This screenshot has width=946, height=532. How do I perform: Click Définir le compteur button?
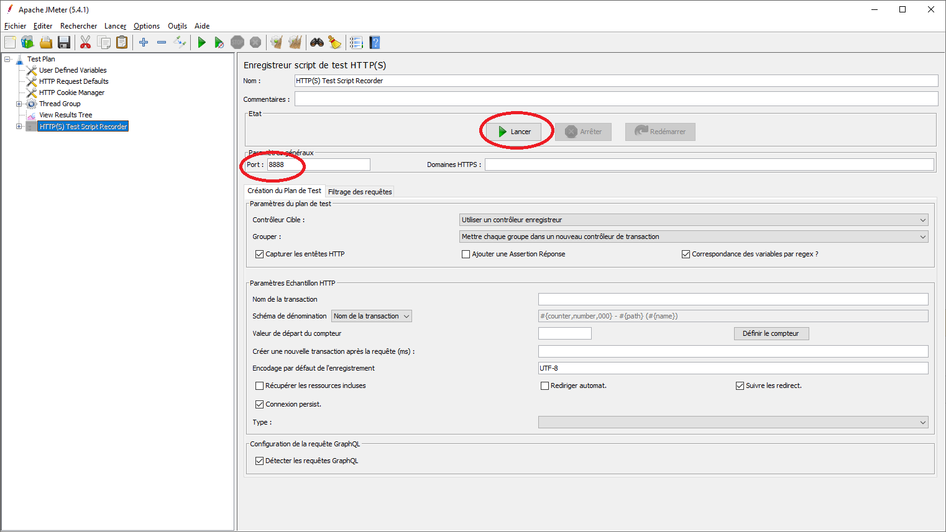pyautogui.click(x=771, y=333)
